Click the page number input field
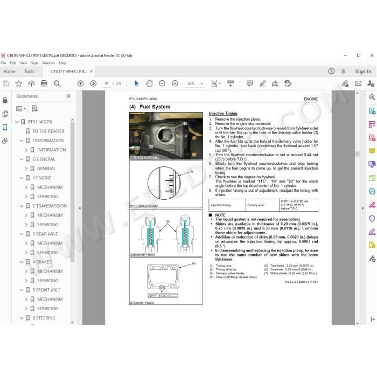This screenshot has width=377, height=377. (107, 83)
